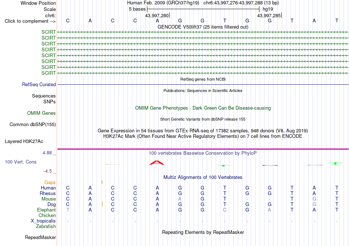Click the 4.88 PhyloP upper limit value
The image size is (349, 246).
47,153
